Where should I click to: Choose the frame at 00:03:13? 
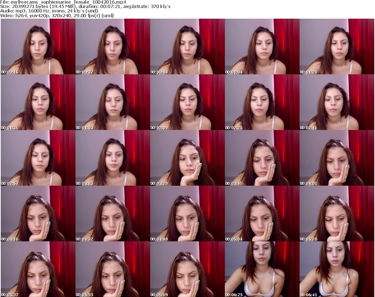tap(113, 158)
